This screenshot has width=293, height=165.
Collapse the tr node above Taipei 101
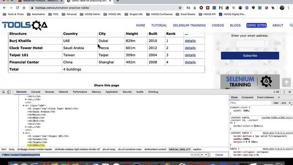tap(23, 133)
